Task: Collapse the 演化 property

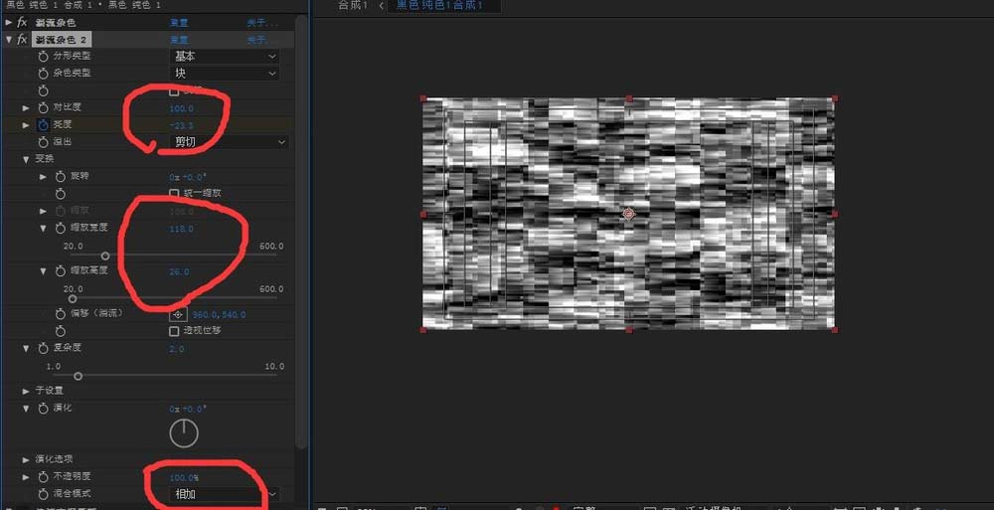Action: coord(26,409)
